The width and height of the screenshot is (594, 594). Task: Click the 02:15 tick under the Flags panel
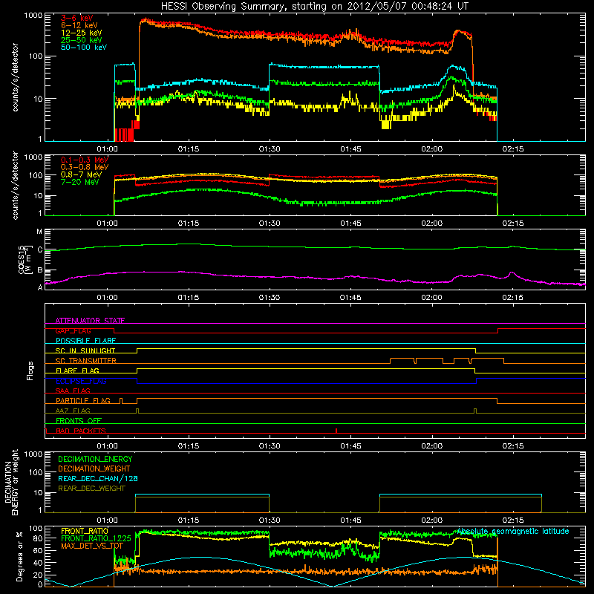(513, 446)
